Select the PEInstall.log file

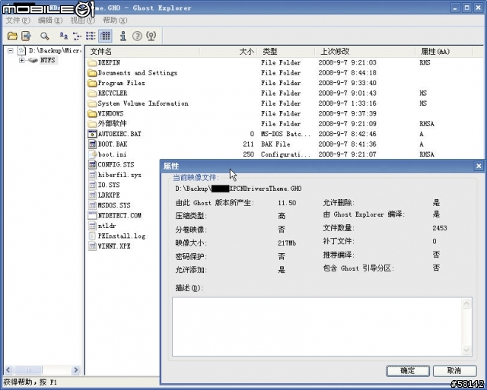[117, 236]
